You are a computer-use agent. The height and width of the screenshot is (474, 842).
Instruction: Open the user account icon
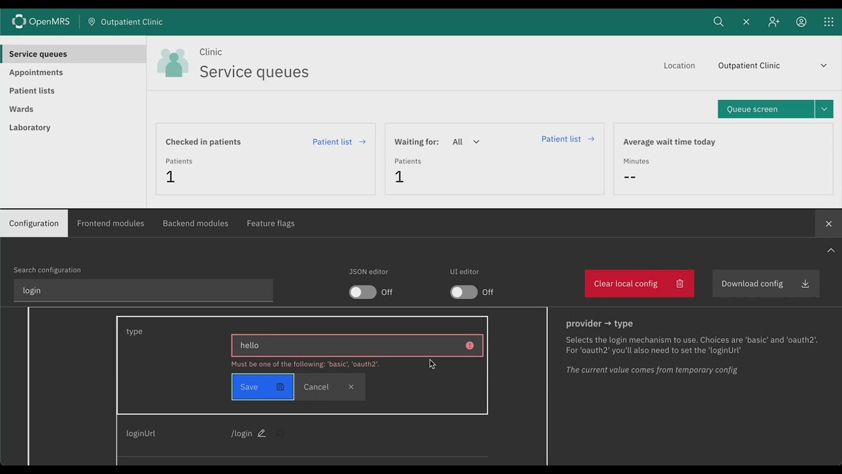(801, 22)
